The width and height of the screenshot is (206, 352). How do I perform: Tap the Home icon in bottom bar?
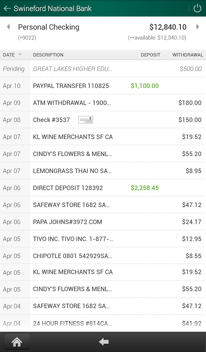coord(16,341)
